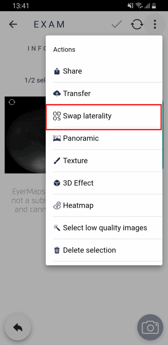Tap the OD/OS swap laterality icon

(x=57, y=116)
